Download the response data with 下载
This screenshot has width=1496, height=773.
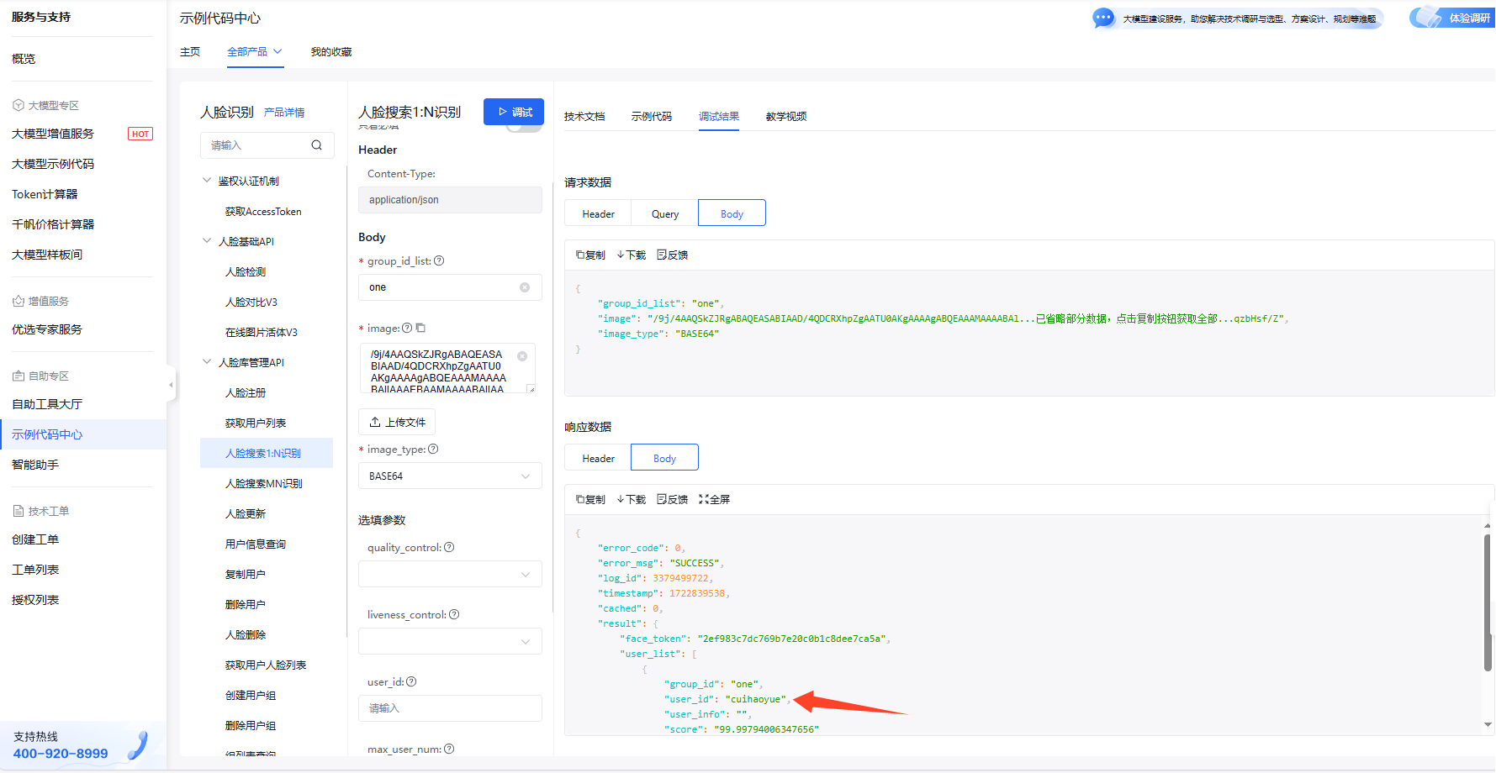tap(632, 499)
